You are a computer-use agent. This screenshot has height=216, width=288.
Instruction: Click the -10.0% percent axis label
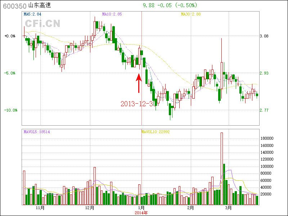(11, 110)
